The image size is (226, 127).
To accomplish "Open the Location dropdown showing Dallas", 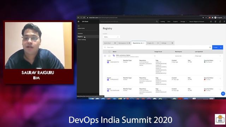I will [111, 37].
